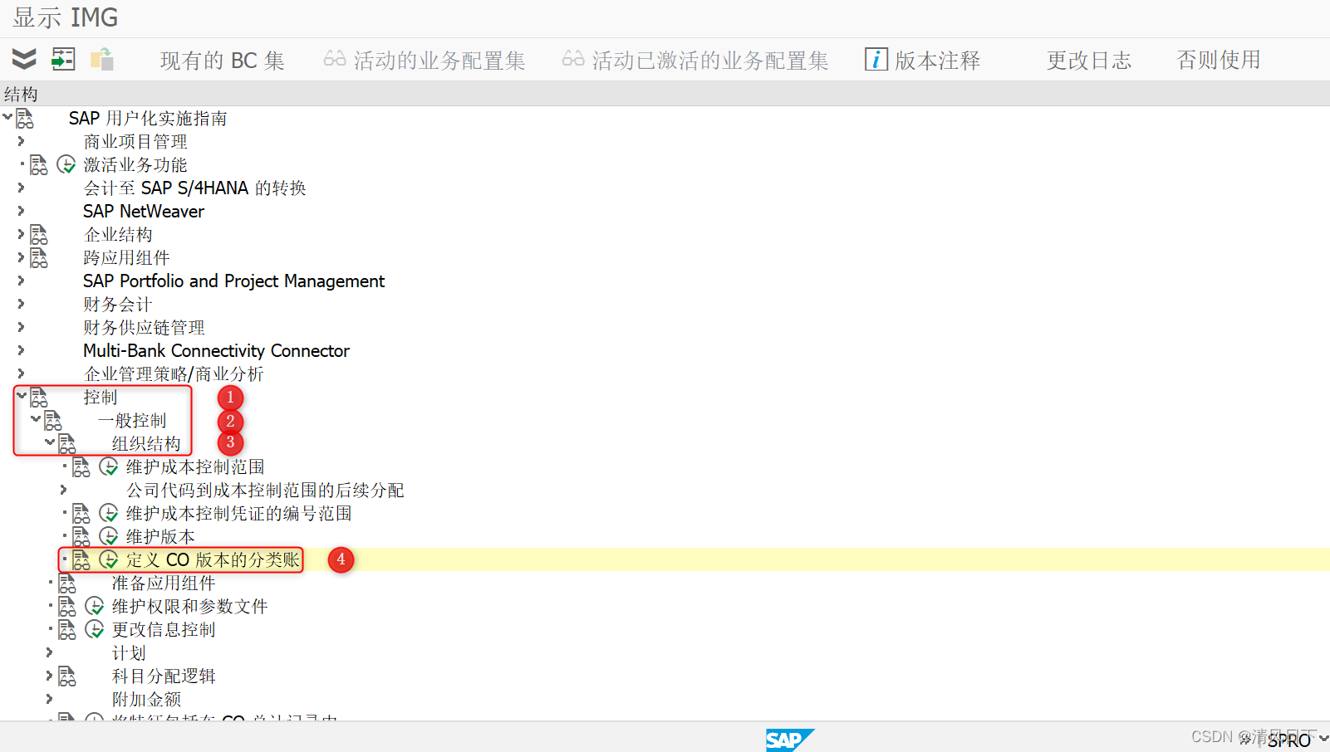Collapse the 组织结构 node

[50, 442]
